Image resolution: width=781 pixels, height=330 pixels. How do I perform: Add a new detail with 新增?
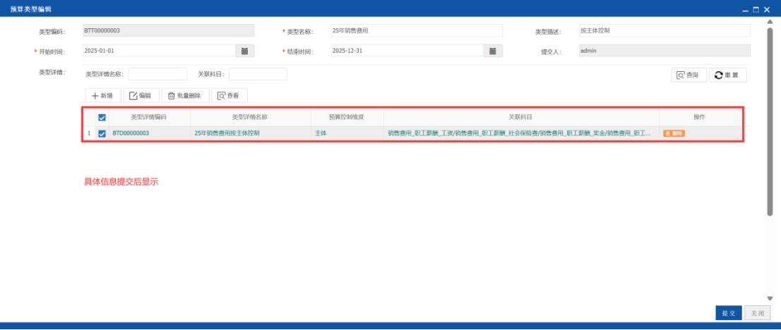point(103,96)
